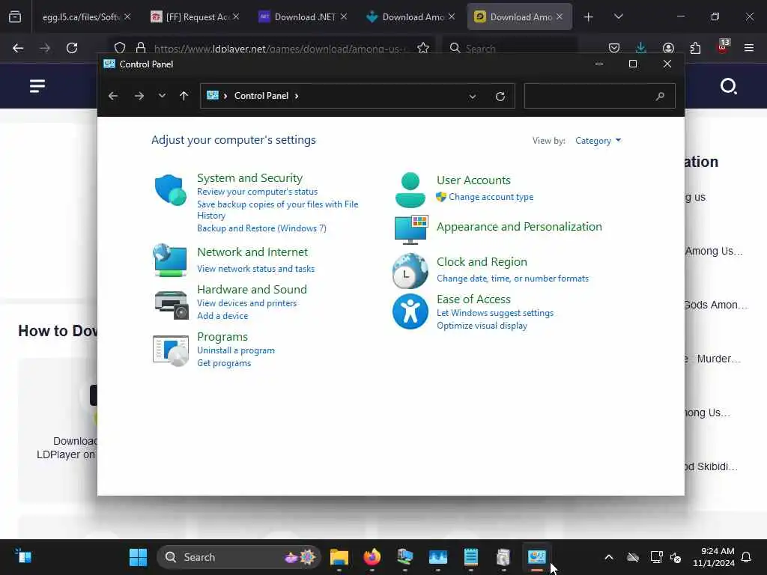Open Appearance and Personalization monitor icon
The height and width of the screenshot is (575, 767).
(x=411, y=229)
